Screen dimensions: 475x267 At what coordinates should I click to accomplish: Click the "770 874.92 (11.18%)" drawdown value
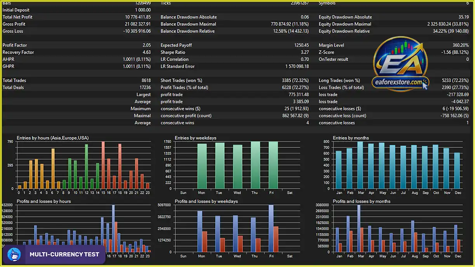pyautogui.click(x=290, y=24)
